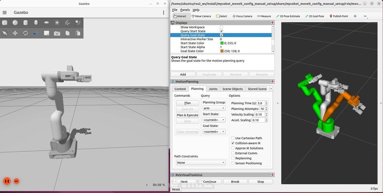Open the Panels menu
Viewport: 383px width, 193px height.
[185, 10]
